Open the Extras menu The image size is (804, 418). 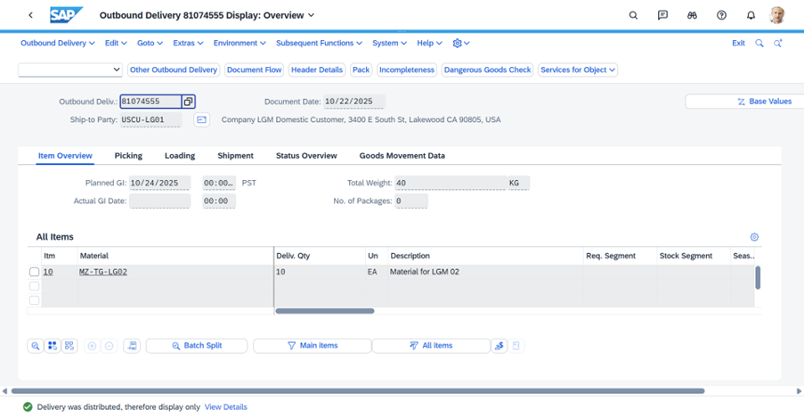tap(188, 43)
